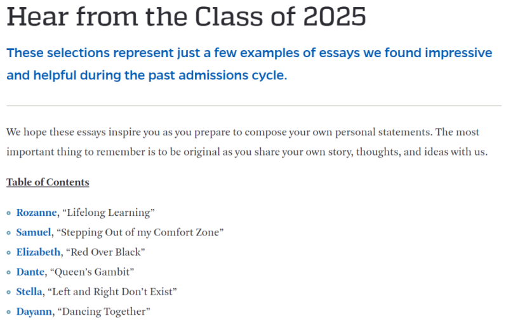Click the bullet marker beside Dante
Screen dimensions: 506x325
click(x=9, y=273)
